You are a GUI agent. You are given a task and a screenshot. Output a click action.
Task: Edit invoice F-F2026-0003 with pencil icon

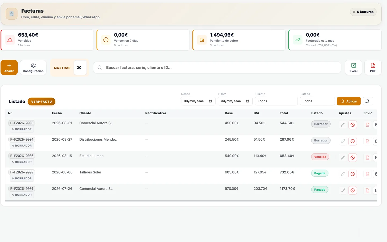343,158
